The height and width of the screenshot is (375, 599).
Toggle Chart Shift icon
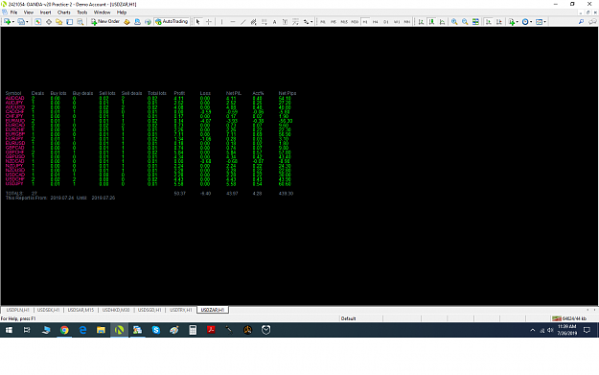pyautogui.click(x=499, y=22)
